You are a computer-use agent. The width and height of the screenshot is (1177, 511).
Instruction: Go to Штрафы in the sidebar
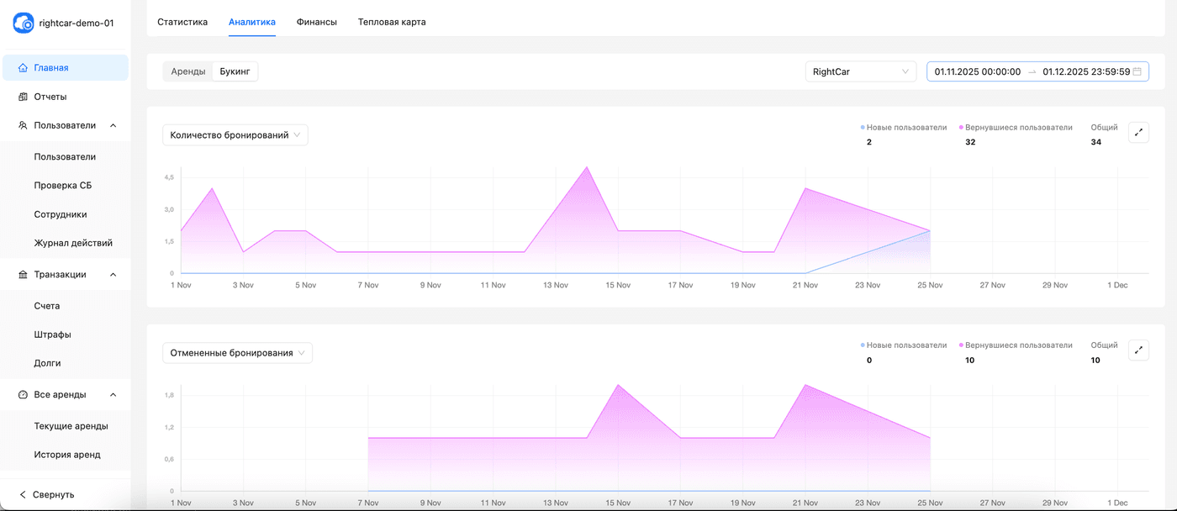[x=52, y=335]
